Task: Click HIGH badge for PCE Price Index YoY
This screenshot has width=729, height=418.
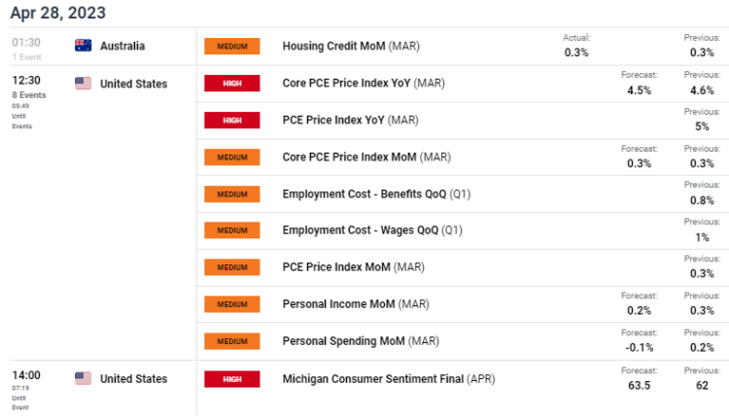Action: coord(232,121)
